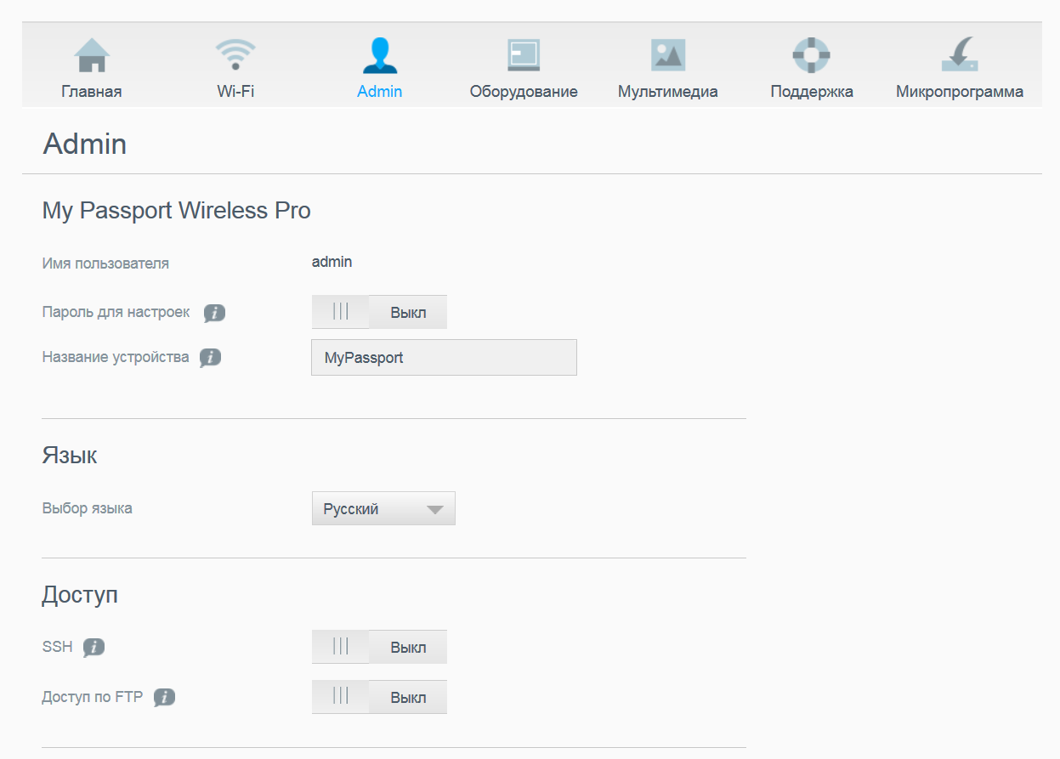Image resolution: width=1060 pixels, height=759 pixels.
Task: Switch to the Wi-Fi tab label
Action: [235, 92]
